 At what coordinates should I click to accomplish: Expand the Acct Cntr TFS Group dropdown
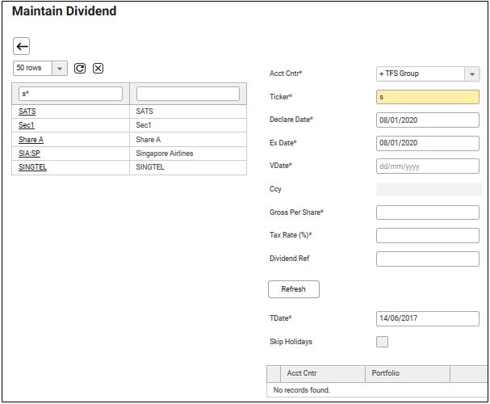[x=471, y=74]
